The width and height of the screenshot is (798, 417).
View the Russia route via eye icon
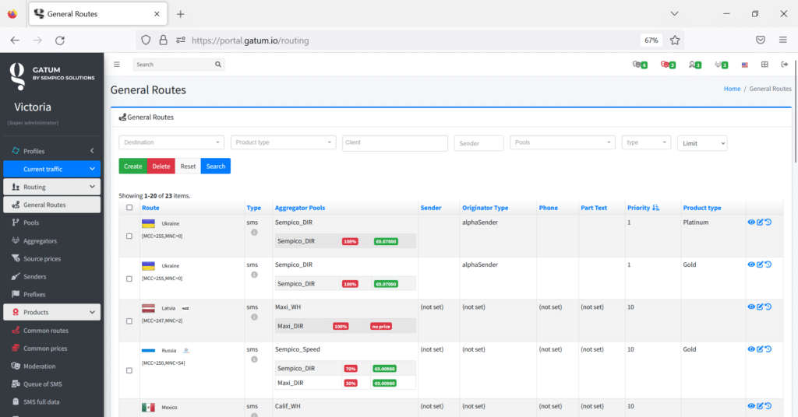pyautogui.click(x=751, y=349)
